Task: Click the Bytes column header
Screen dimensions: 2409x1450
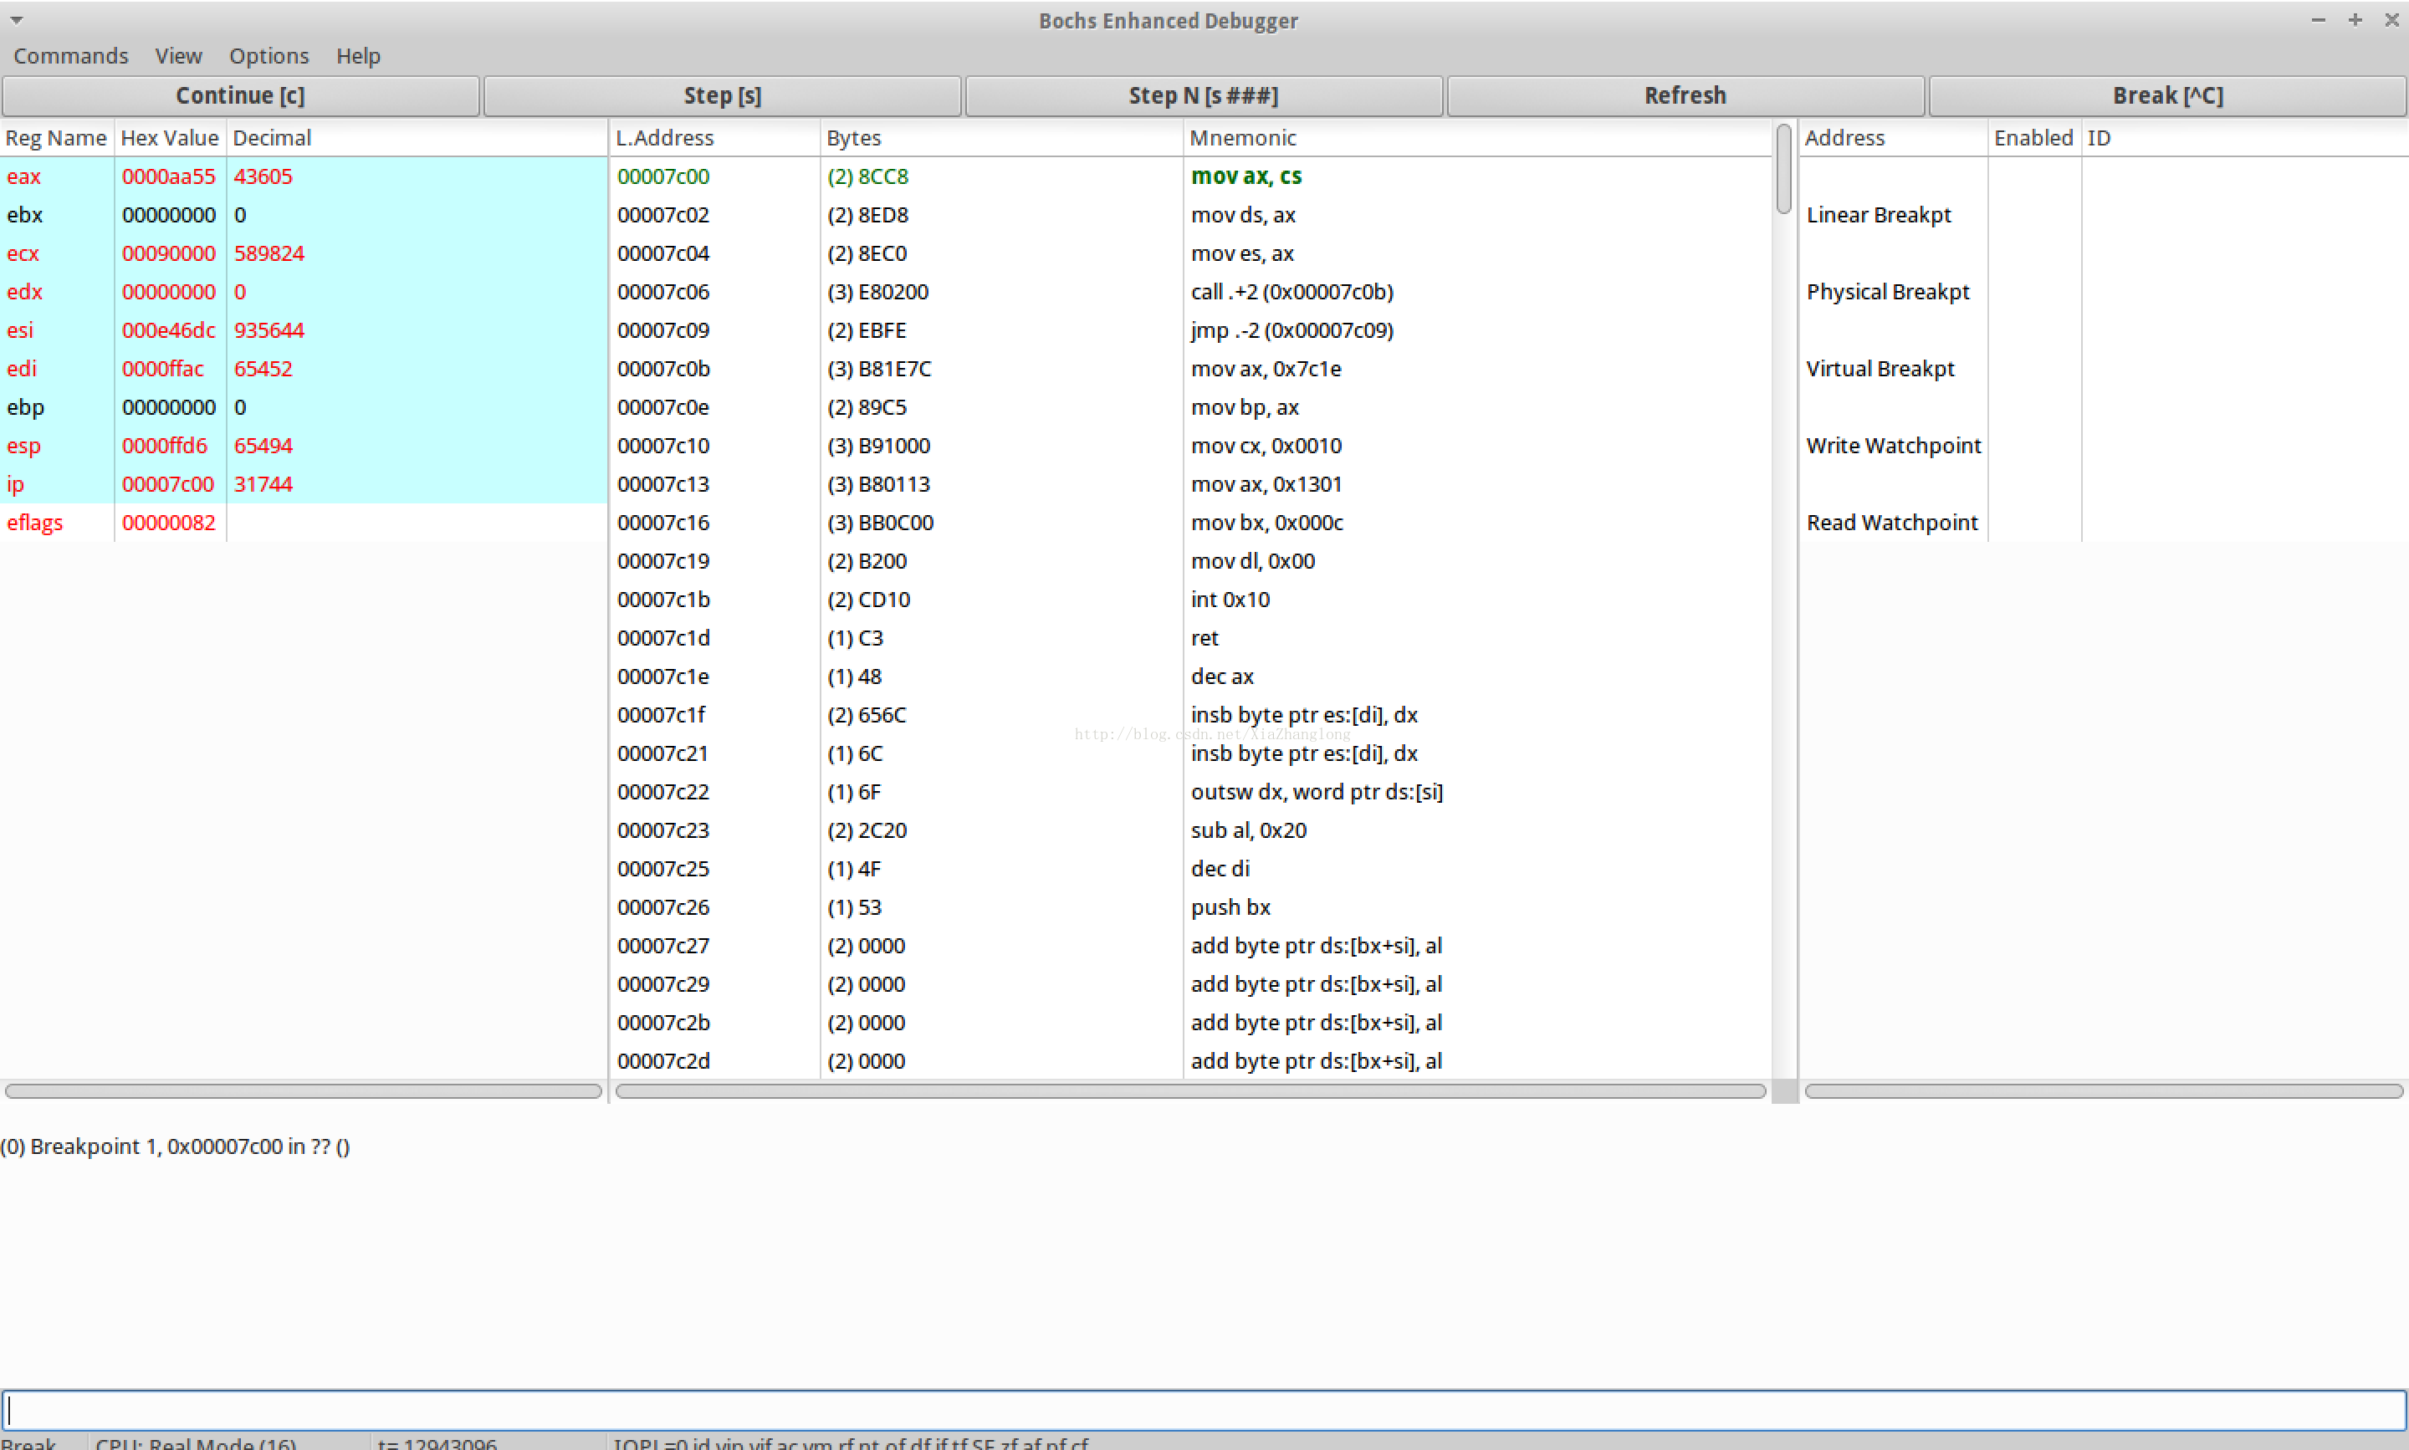Action: coord(1000,138)
